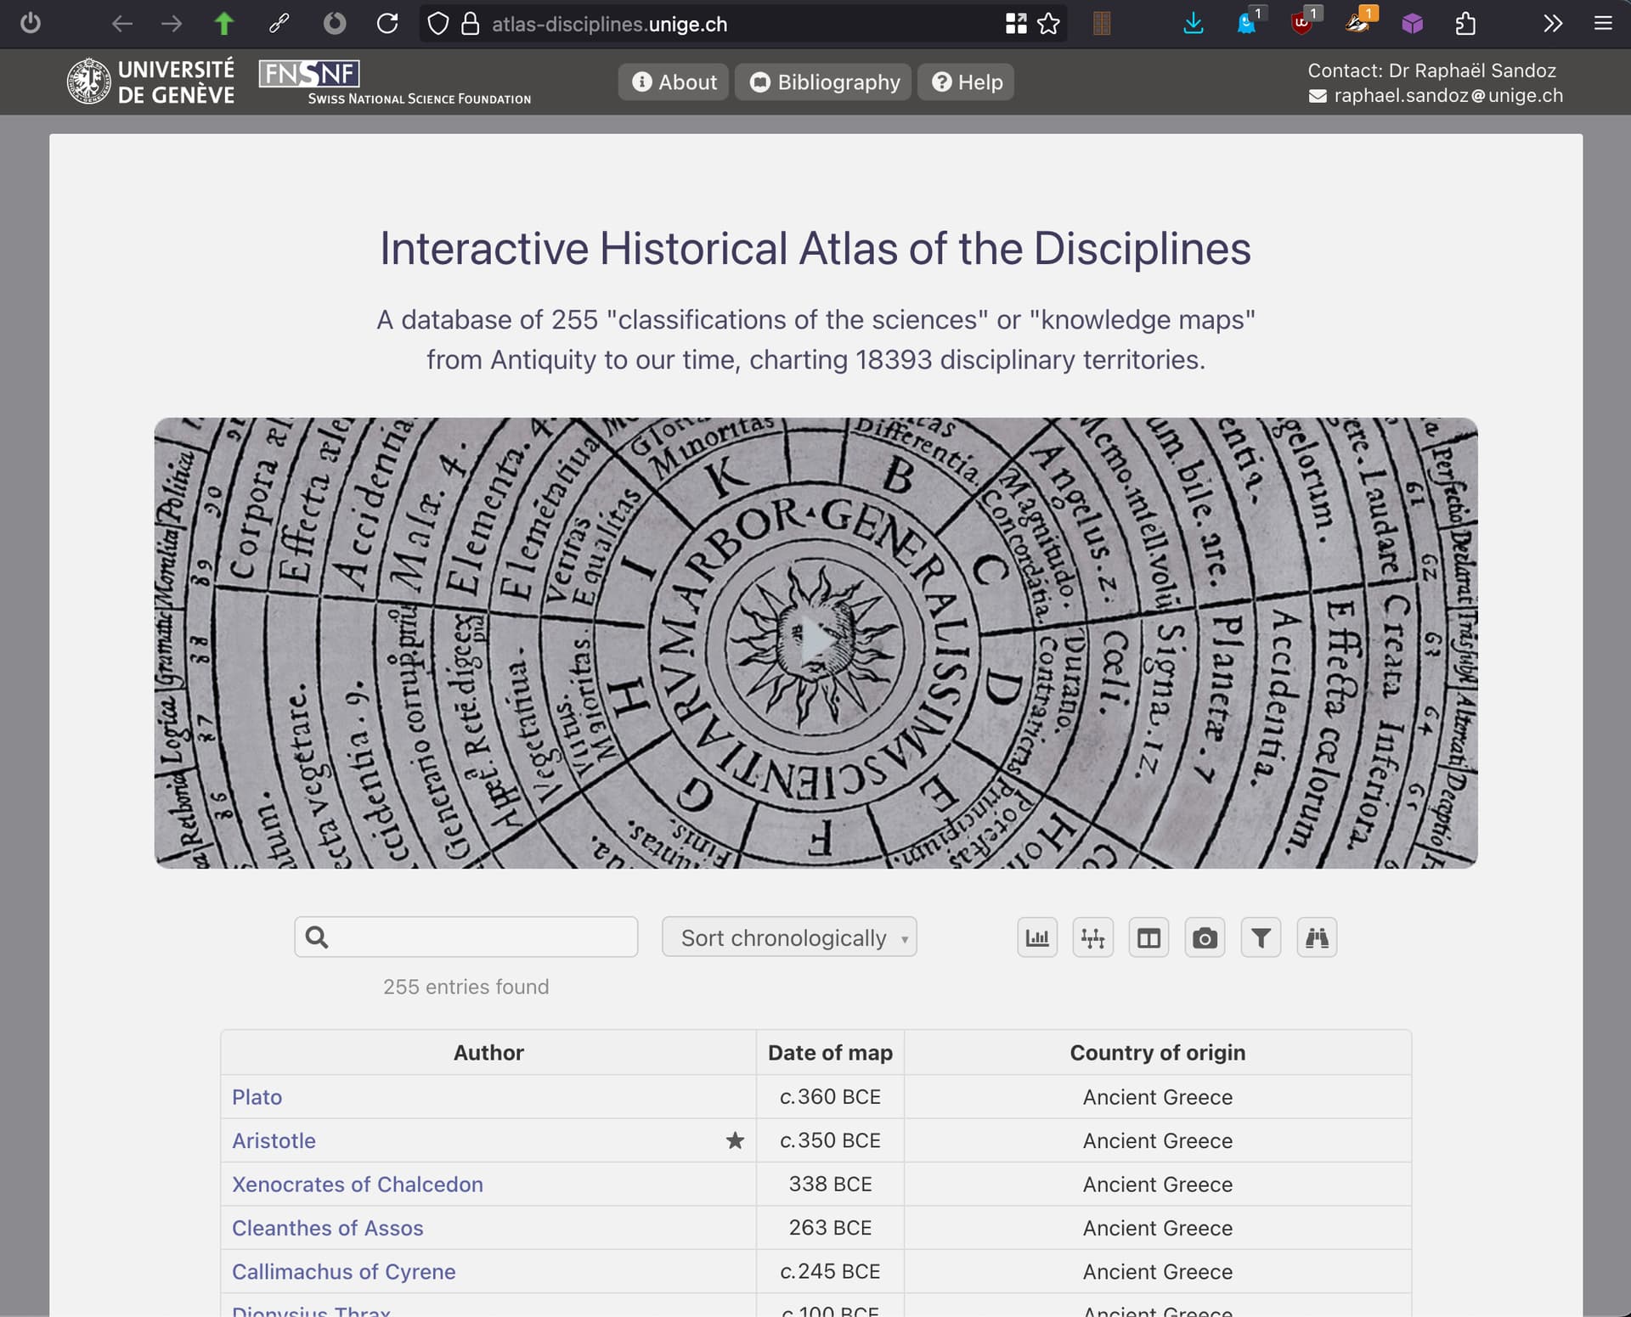Click Ancient Greece in Plato's row
This screenshot has height=1317, width=1631.
click(x=1157, y=1097)
